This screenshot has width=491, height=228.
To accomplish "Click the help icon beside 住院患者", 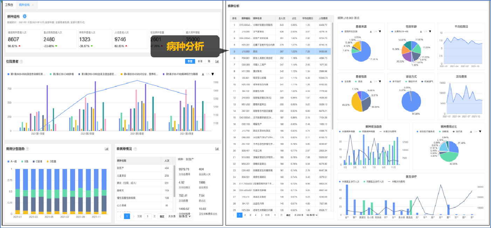I will tap(21, 62).
